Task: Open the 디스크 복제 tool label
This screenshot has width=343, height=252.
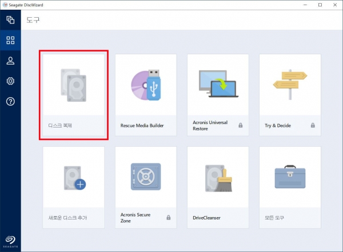Action: (x=60, y=125)
